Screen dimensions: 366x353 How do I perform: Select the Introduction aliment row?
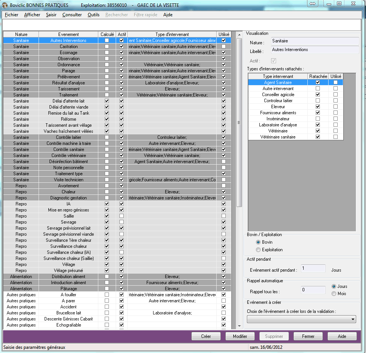pos(117,283)
